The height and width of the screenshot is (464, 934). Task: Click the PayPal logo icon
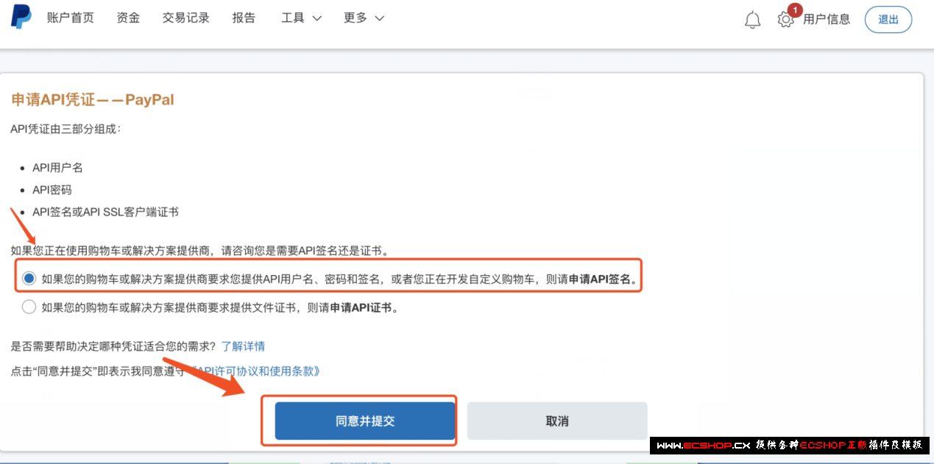[x=21, y=18]
